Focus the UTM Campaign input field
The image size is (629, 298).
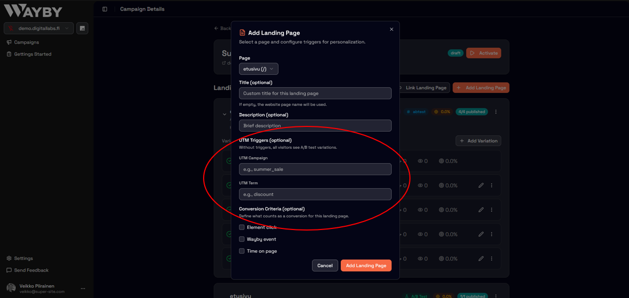315,169
